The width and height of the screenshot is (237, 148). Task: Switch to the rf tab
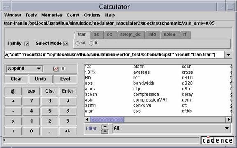click(185, 35)
